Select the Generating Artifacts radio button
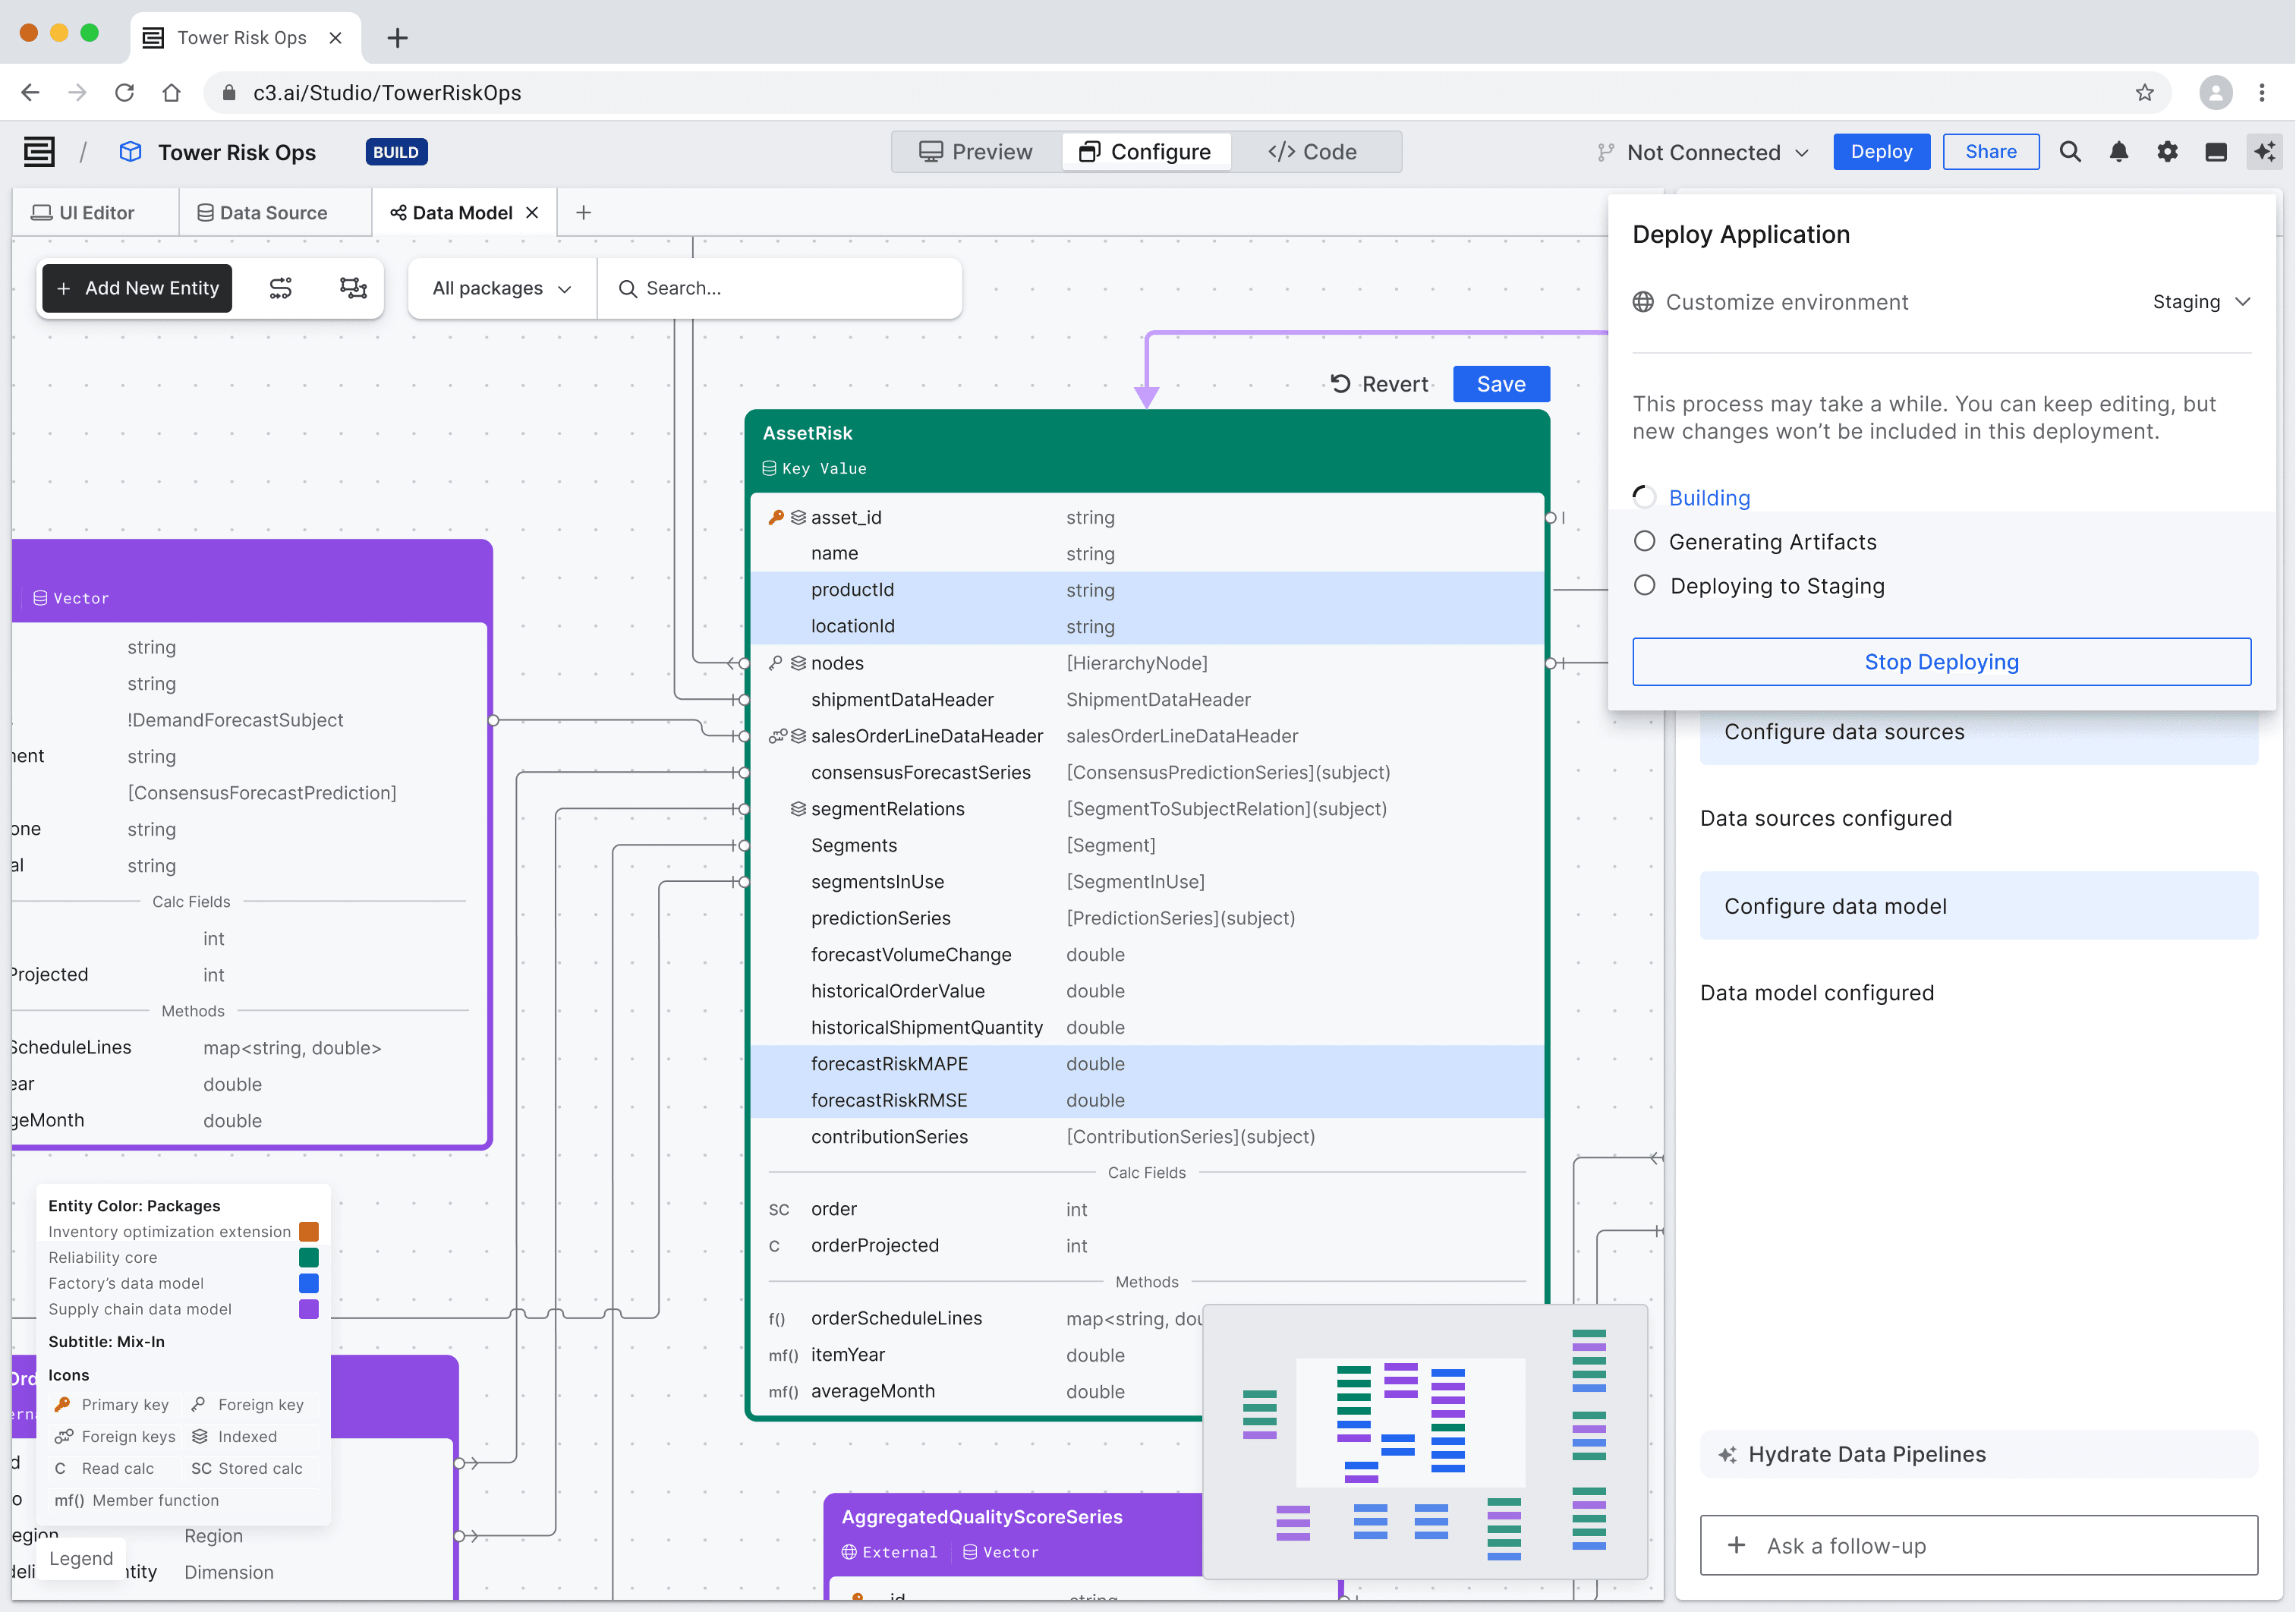Image resolution: width=2296 pixels, height=1612 pixels. click(x=1645, y=541)
